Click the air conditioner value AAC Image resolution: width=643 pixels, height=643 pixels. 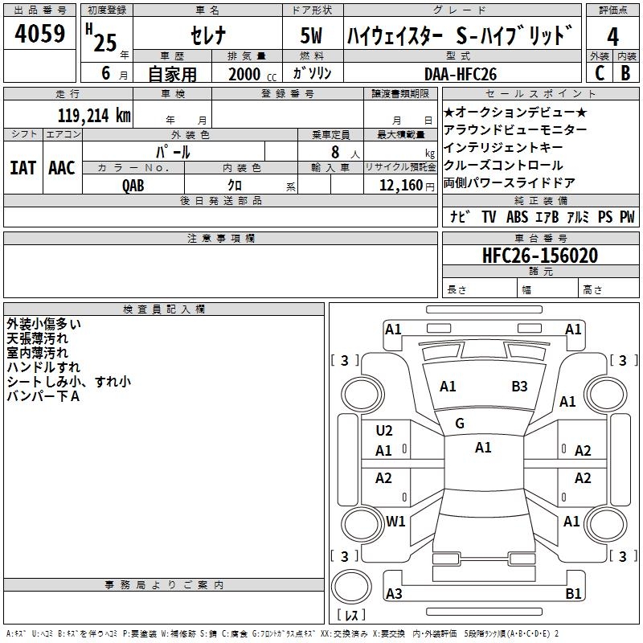(x=62, y=168)
